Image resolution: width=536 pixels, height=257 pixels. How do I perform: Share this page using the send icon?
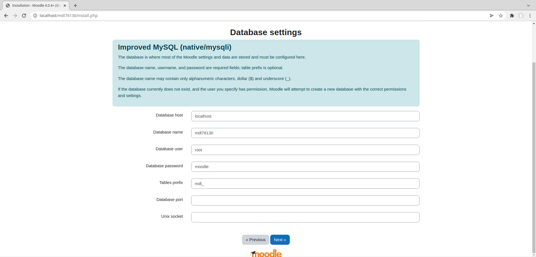492,16
